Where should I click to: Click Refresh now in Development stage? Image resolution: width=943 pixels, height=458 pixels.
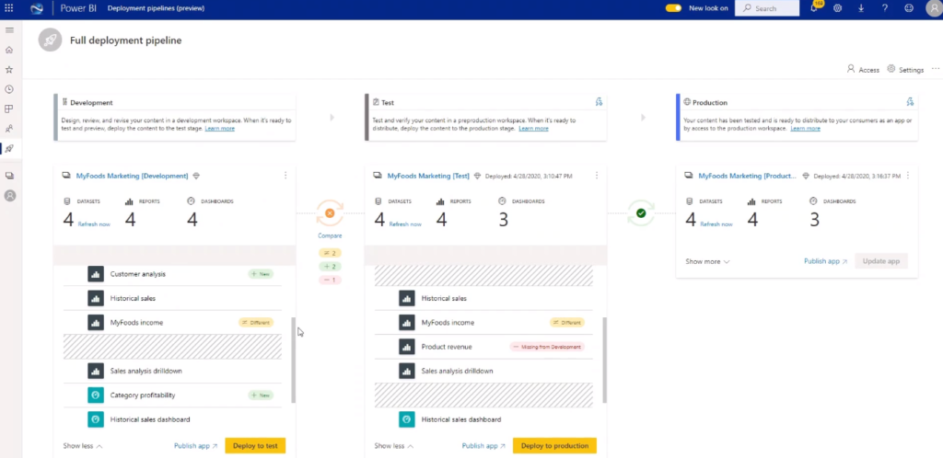(x=95, y=223)
